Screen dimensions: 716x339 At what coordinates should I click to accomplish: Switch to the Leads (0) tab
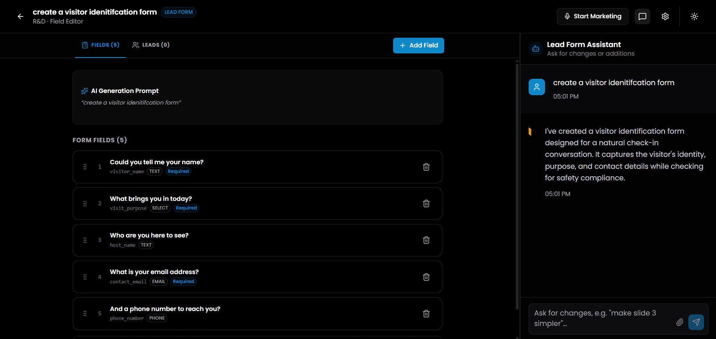tap(151, 45)
